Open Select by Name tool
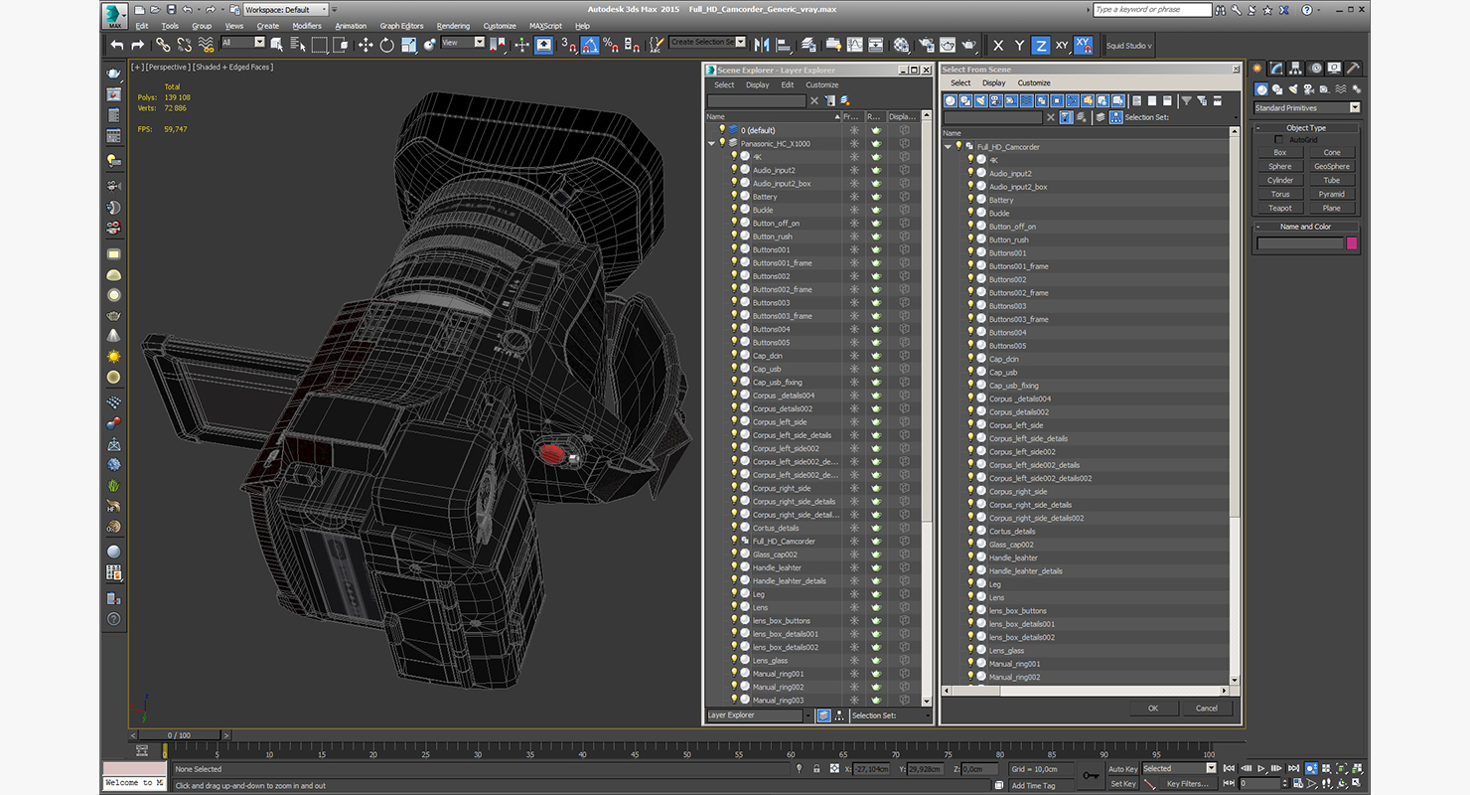 pos(298,45)
